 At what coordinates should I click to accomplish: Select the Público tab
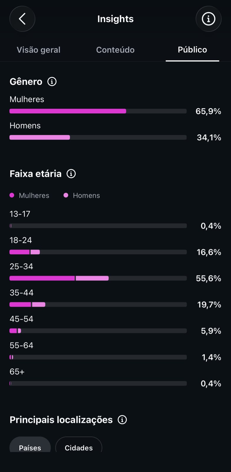coord(192,50)
